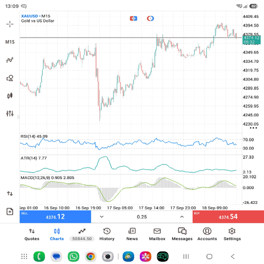Switch to the Quotes tab
264x264 pixels.
pos(32,234)
